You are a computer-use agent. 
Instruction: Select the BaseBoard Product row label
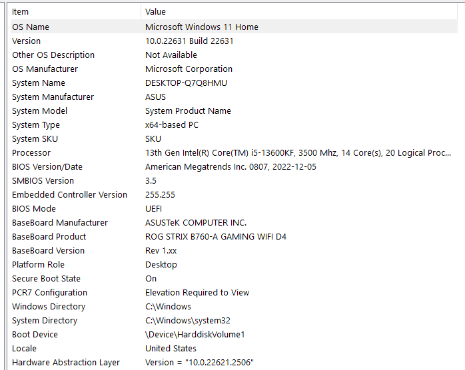[x=49, y=236]
